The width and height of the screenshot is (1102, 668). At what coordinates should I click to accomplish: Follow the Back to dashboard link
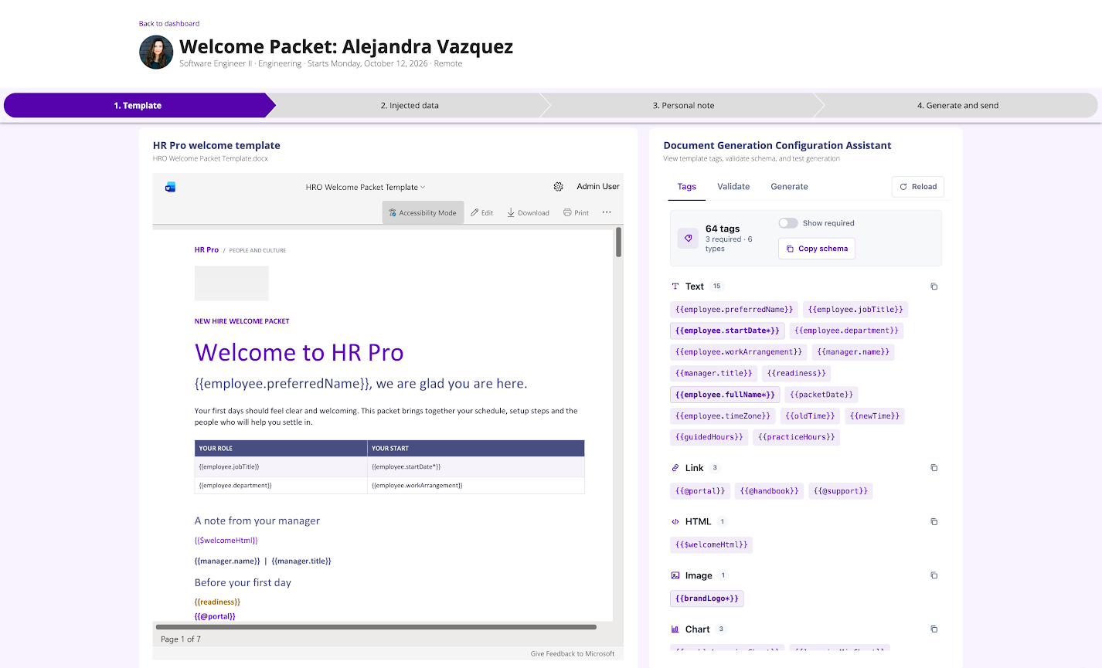(x=169, y=24)
